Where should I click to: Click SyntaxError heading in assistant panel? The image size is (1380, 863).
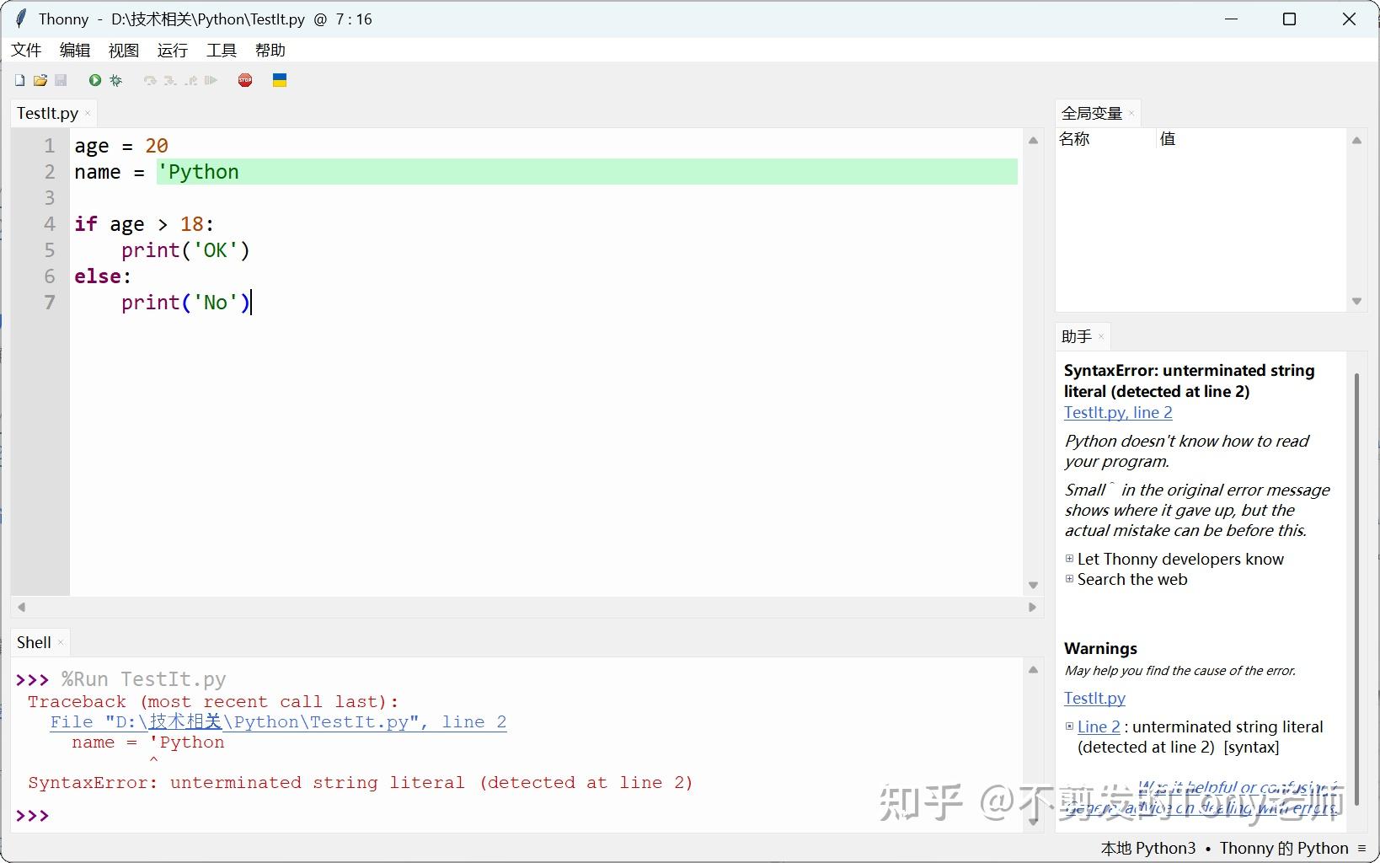tap(1189, 381)
